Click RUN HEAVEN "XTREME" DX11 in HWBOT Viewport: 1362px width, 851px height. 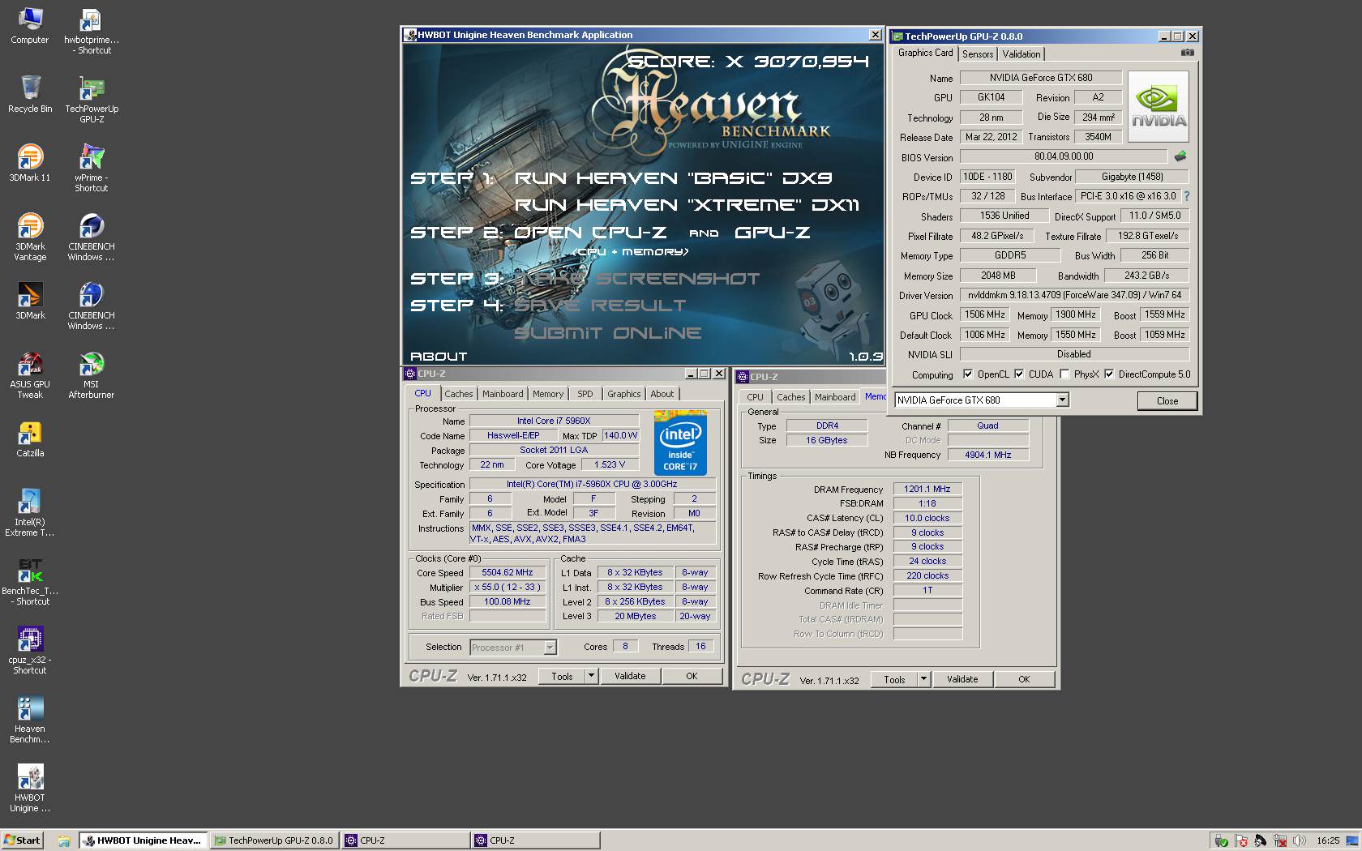click(x=687, y=205)
